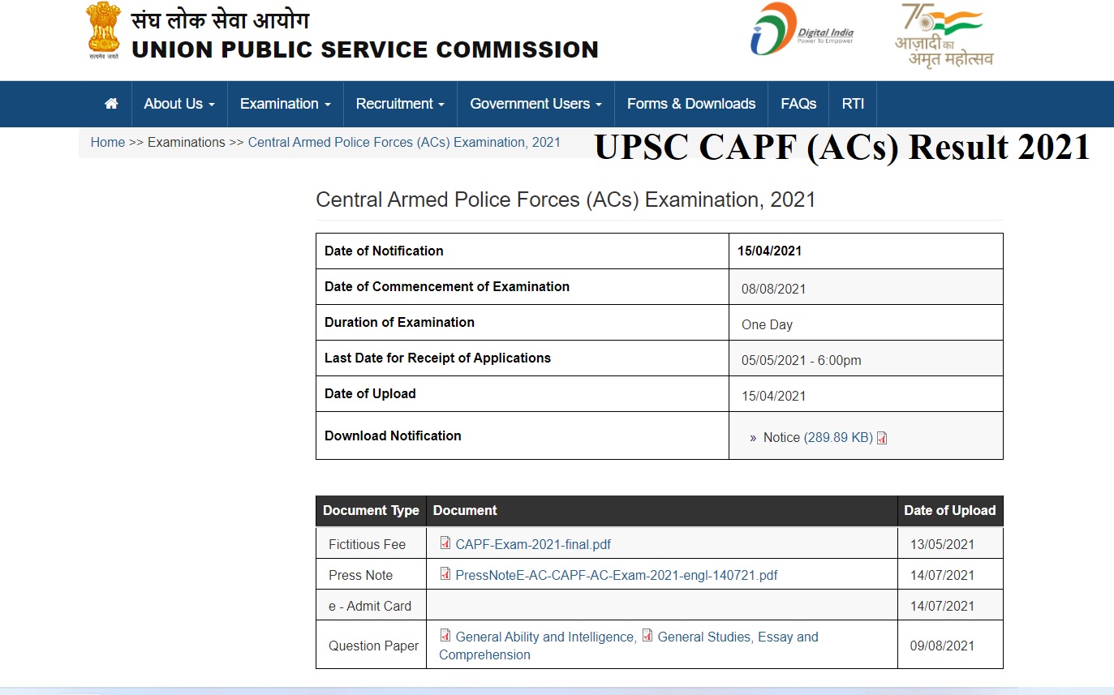Viewport: 1114px width, 695px height.
Task: Select the e - Admit Card row label
Action: point(370,607)
